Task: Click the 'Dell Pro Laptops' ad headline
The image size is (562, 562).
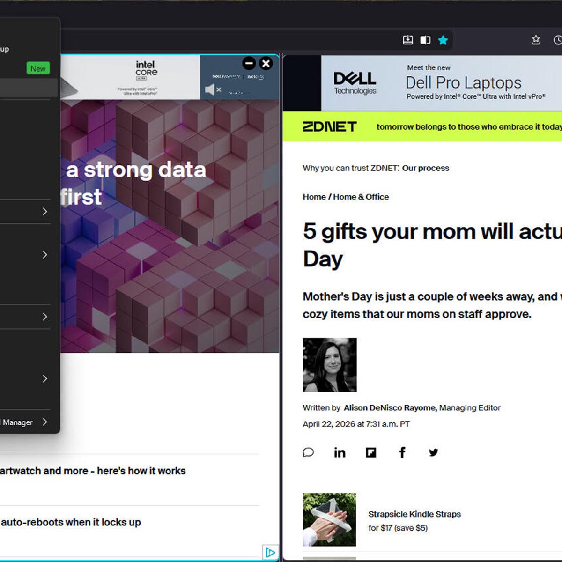Action: coord(463,82)
